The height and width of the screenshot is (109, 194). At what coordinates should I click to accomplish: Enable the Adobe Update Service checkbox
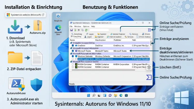click(x=73, y=59)
